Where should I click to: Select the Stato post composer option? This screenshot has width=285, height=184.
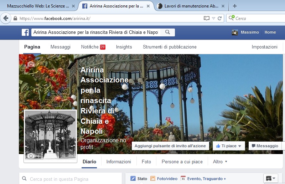[x=139, y=179]
